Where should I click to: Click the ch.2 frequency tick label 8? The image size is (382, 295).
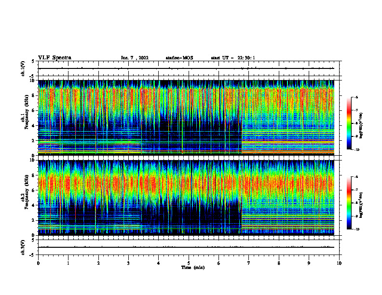[x=33, y=175]
